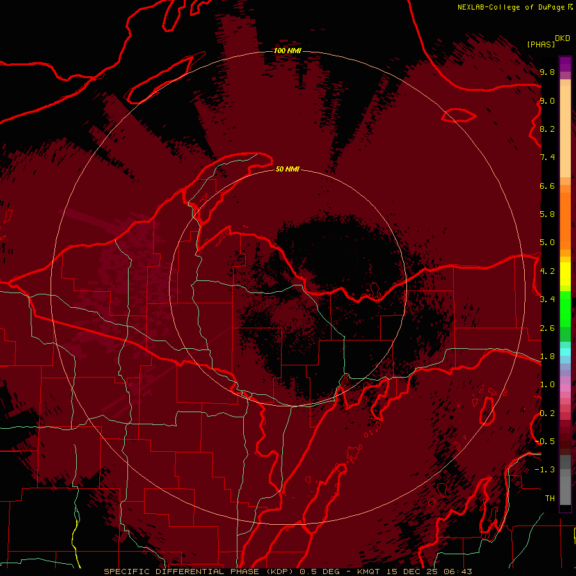Click the -1.3 value on the color scale

(x=545, y=470)
